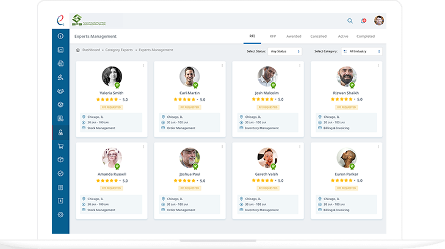Switch to the RFP tab
445x249 pixels.
(272, 36)
